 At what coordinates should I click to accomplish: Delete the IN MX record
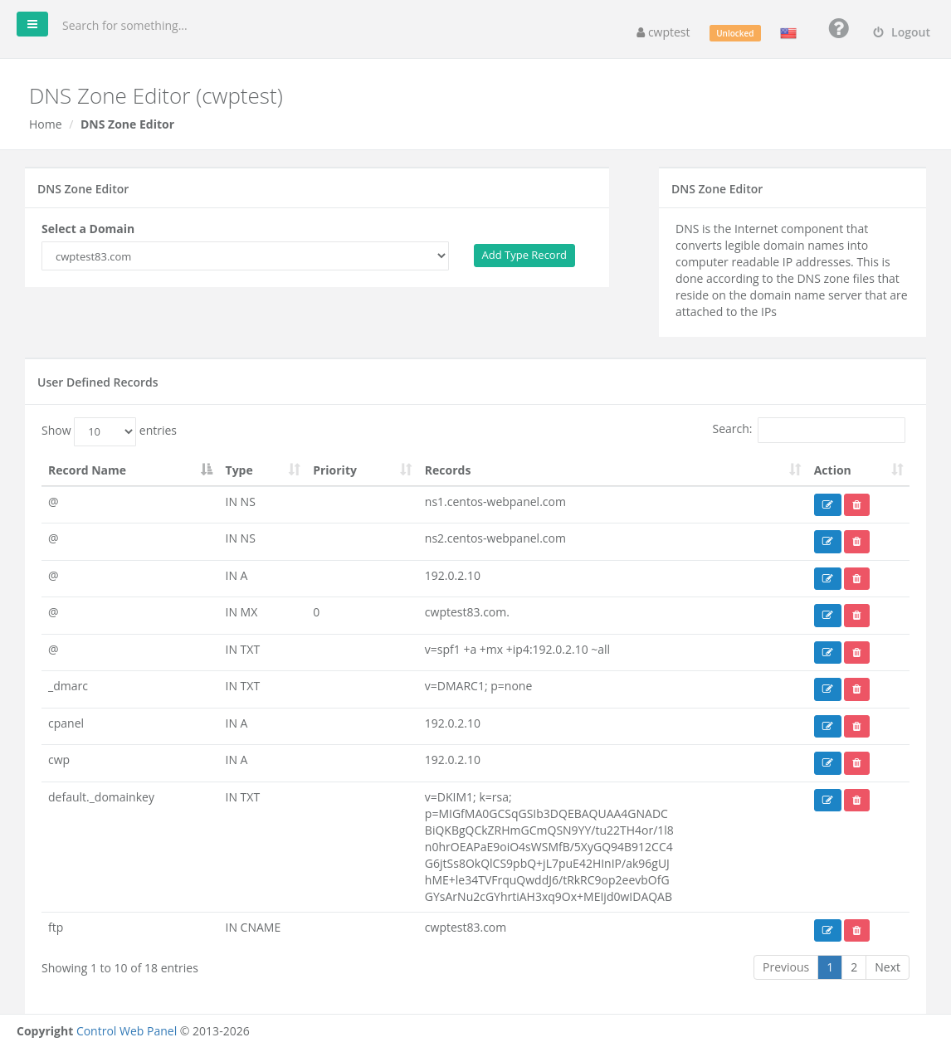[856, 615]
